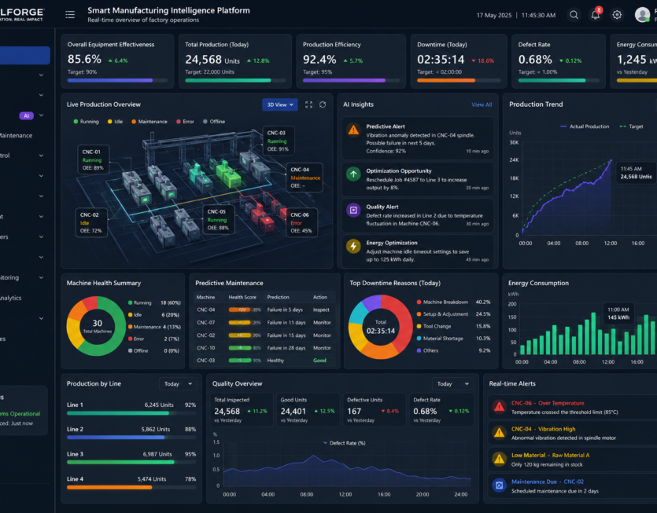Click the CNC-05 Running machine label
Screen dimensions: 657x513
tap(218, 219)
